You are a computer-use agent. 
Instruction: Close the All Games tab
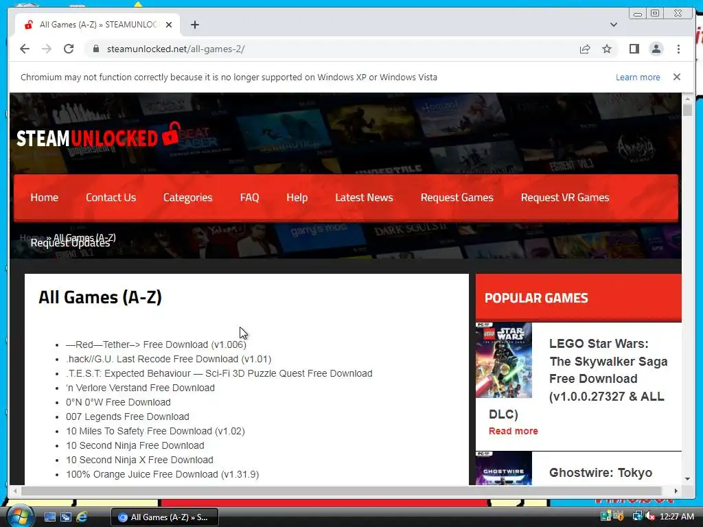169,25
